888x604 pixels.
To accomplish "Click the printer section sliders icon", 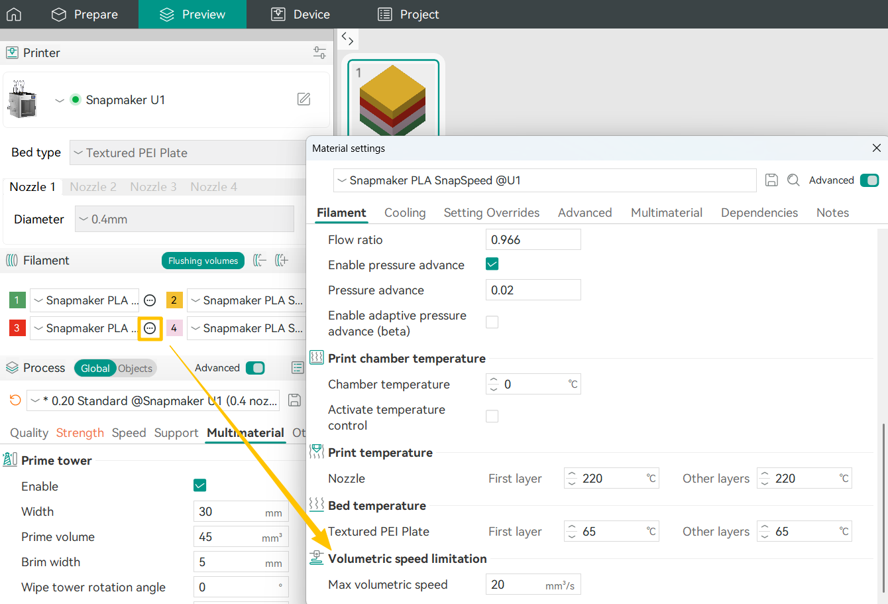I will [319, 52].
